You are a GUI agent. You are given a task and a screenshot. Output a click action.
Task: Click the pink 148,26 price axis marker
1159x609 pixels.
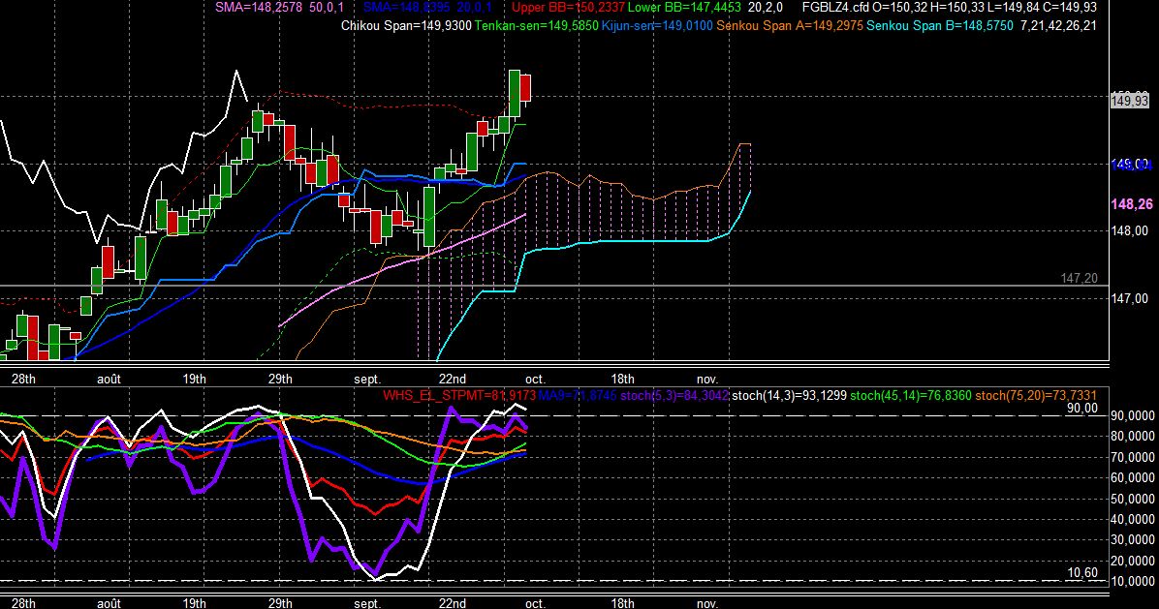(1132, 204)
